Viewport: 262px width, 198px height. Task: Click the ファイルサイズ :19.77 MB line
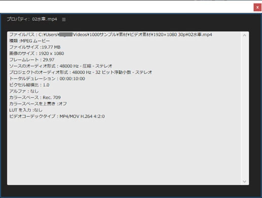35,47
